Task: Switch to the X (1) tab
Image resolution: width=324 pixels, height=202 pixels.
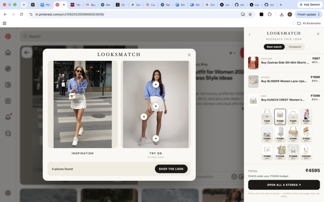Action: pyautogui.click(x=120, y=5)
